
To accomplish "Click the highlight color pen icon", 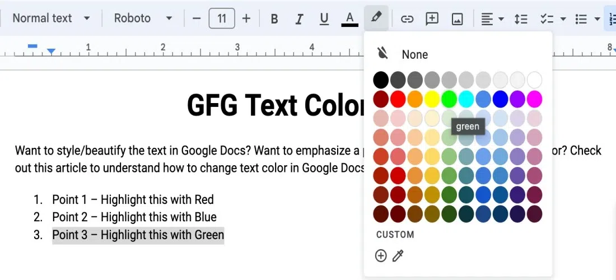I will (x=376, y=18).
